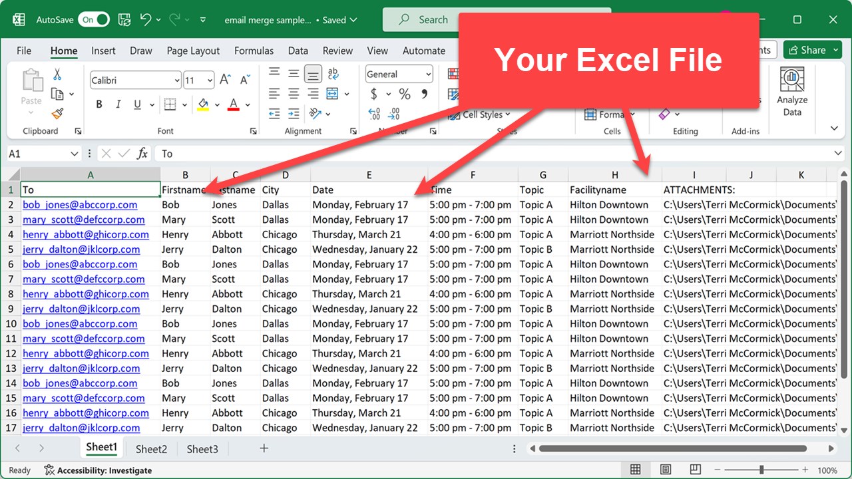This screenshot has width=852, height=479.
Task: Open the henry_abbott@ghicorp.com link in row 4
Action: [x=86, y=235]
